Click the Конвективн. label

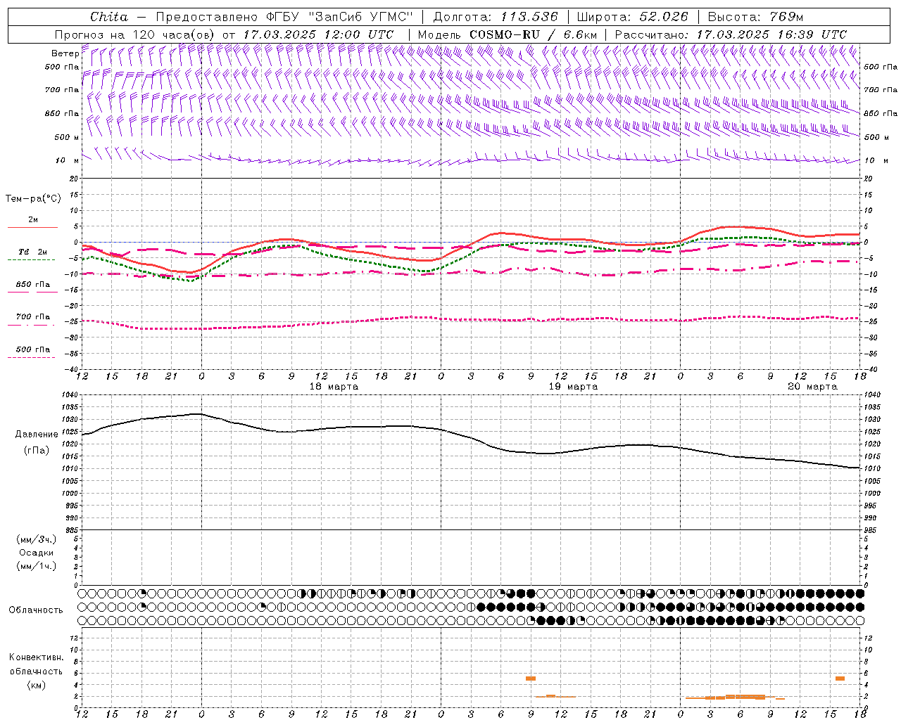click(x=37, y=657)
